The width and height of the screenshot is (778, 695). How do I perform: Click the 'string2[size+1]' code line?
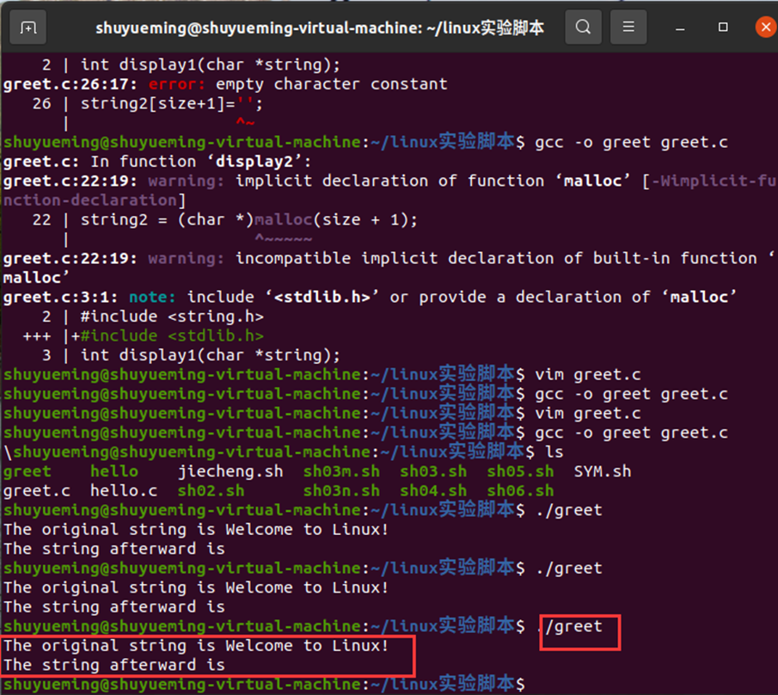tap(172, 104)
